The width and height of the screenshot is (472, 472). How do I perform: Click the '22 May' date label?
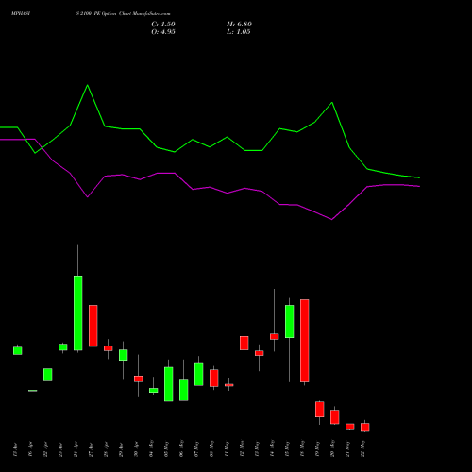pos(362,449)
